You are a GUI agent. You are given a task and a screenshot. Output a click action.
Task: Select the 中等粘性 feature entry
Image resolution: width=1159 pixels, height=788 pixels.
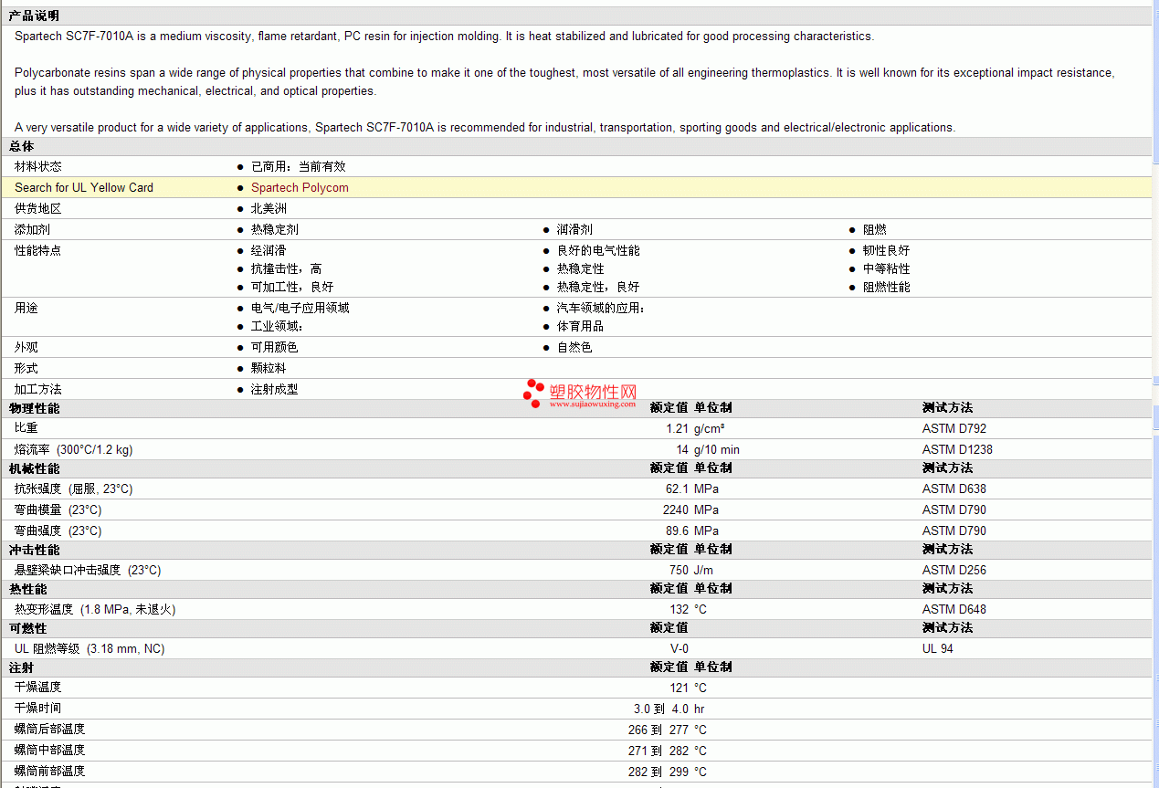pyautogui.click(x=887, y=268)
